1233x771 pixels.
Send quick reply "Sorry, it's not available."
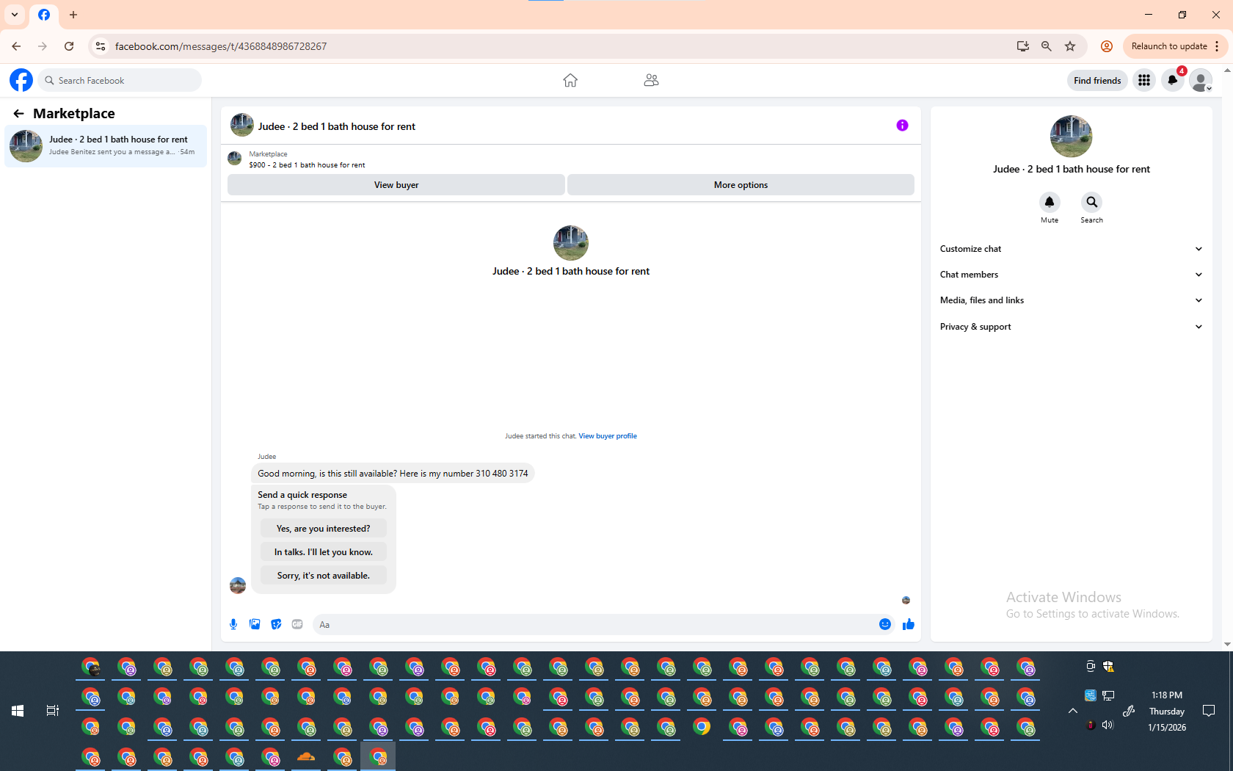324,576
